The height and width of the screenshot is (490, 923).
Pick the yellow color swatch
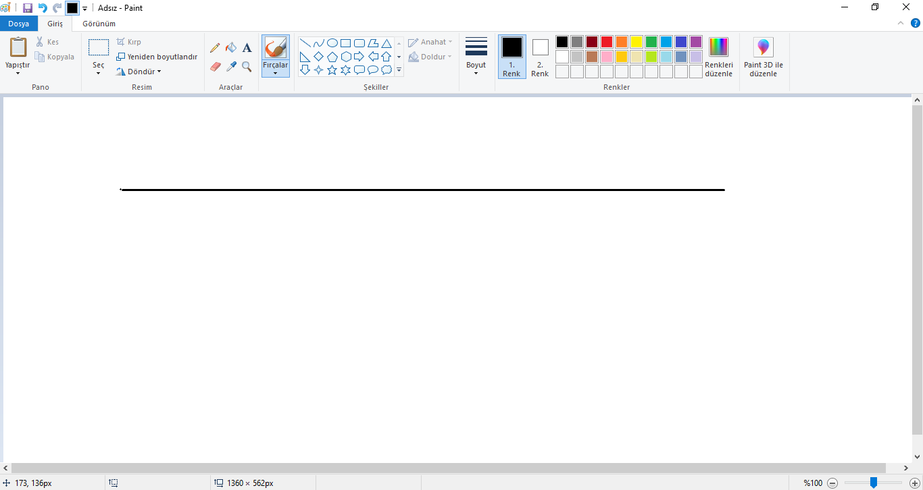point(637,42)
